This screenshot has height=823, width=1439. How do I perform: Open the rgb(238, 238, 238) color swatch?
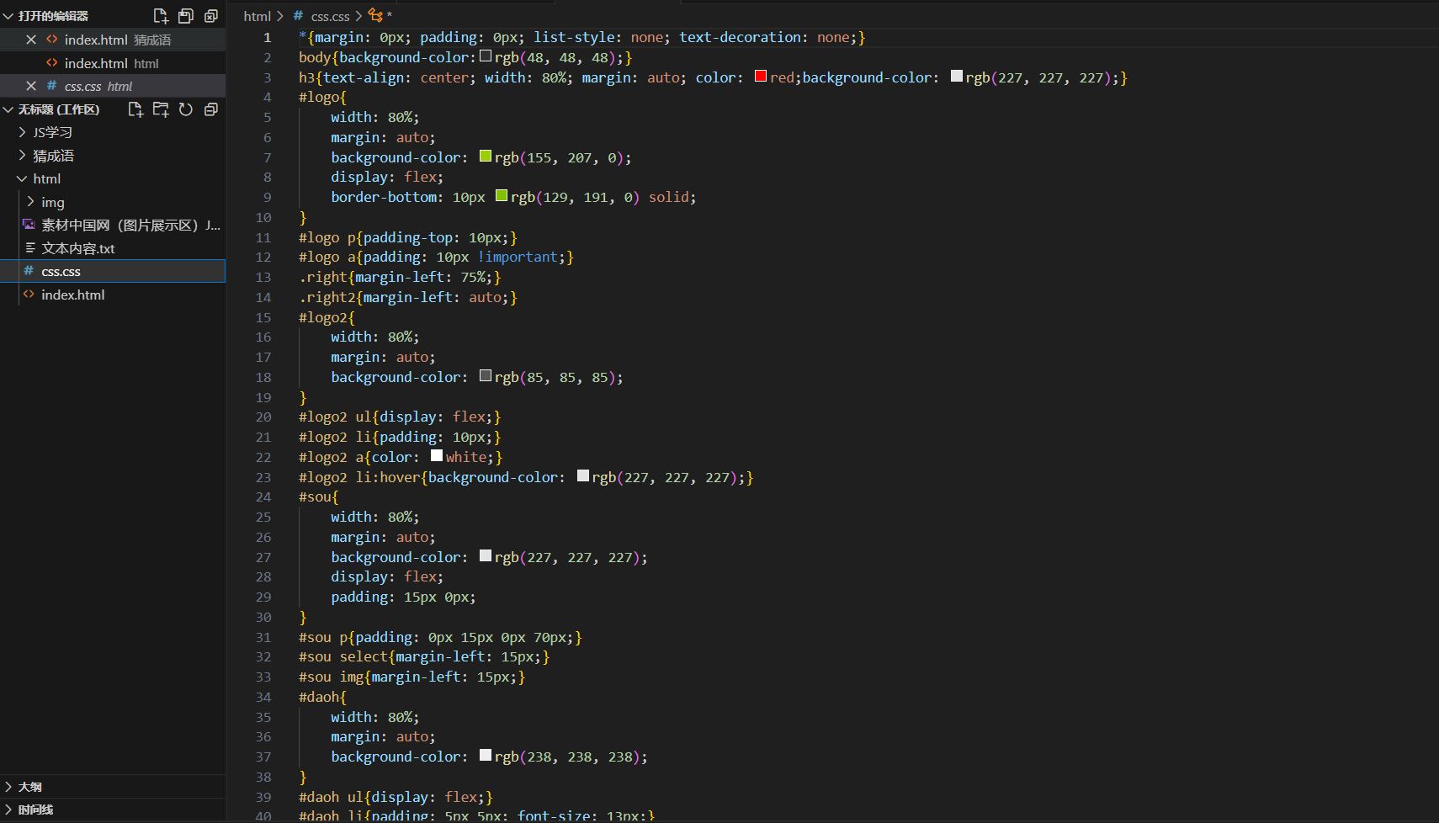tap(486, 756)
